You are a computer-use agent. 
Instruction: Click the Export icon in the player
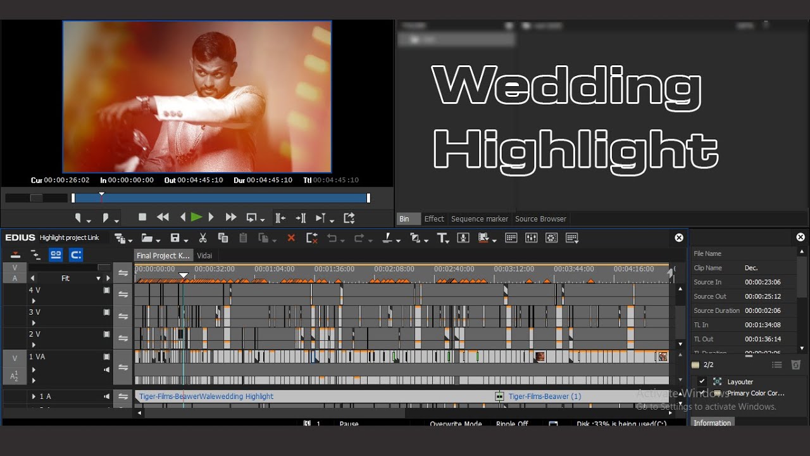click(349, 218)
